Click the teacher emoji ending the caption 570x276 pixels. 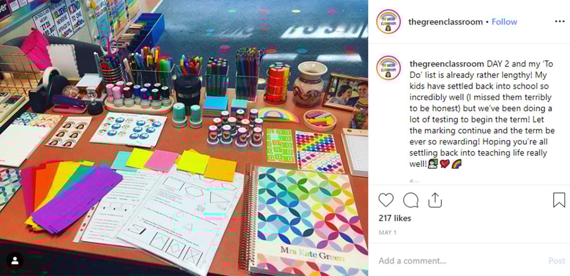click(x=433, y=164)
